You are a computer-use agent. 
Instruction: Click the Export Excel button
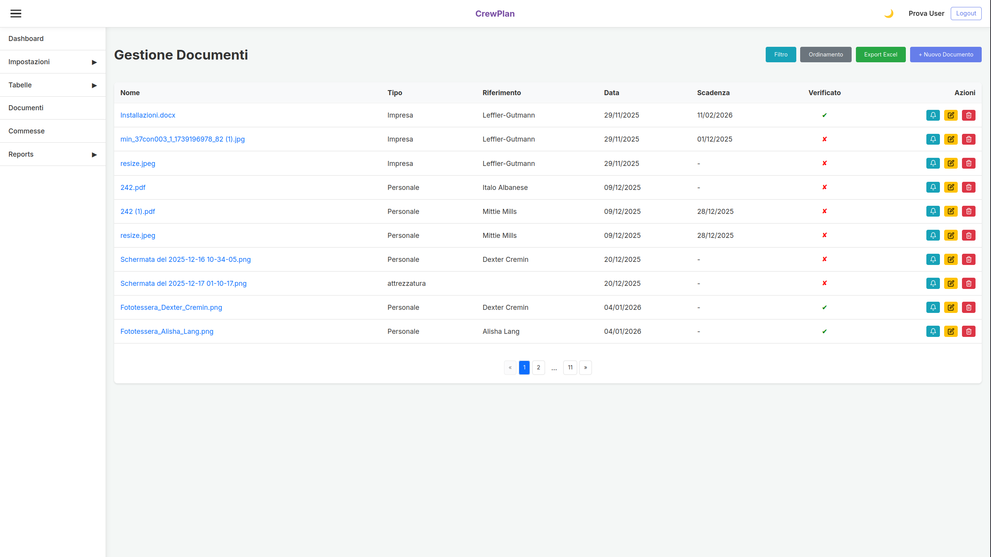[x=880, y=55]
